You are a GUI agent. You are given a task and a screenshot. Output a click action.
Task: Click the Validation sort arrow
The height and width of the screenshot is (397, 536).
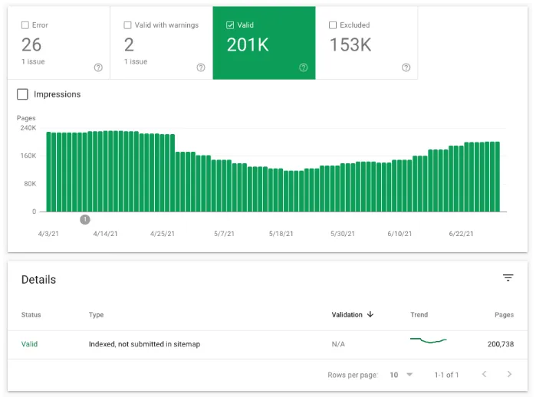click(370, 315)
